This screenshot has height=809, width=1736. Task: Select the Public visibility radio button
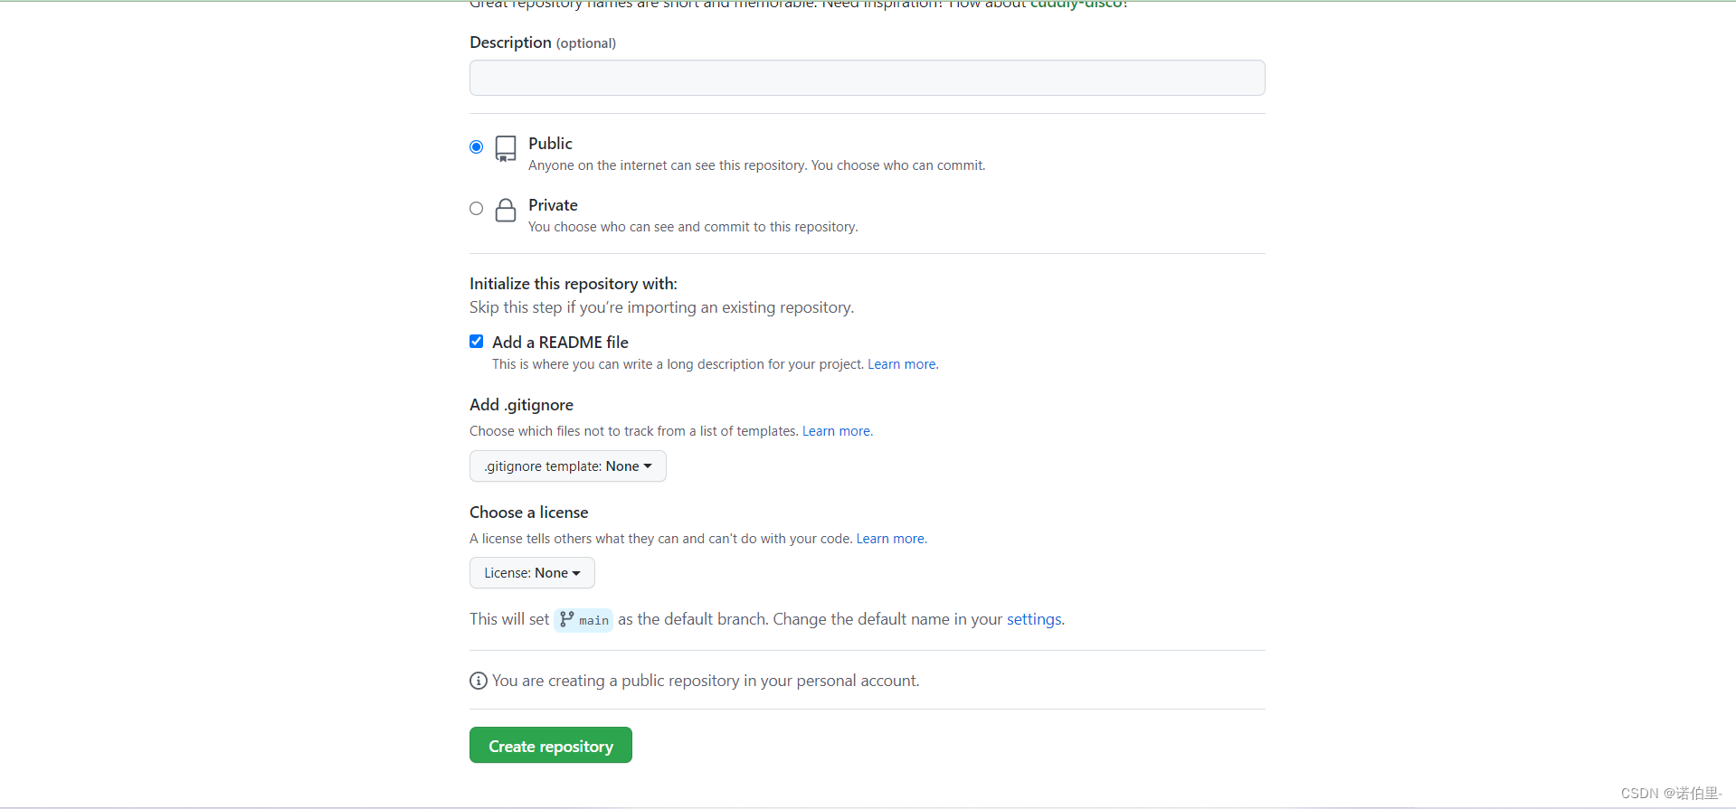[x=477, y=146]
